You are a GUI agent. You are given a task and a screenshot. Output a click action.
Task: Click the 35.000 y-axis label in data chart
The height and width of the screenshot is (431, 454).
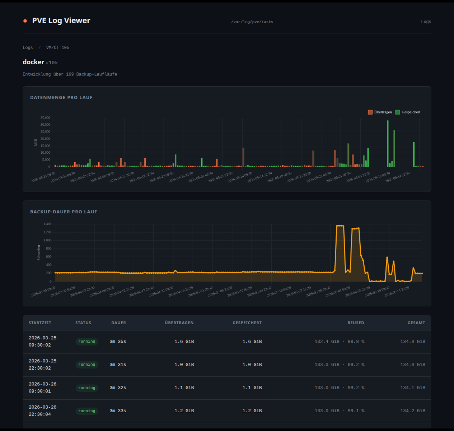(45, 118)
